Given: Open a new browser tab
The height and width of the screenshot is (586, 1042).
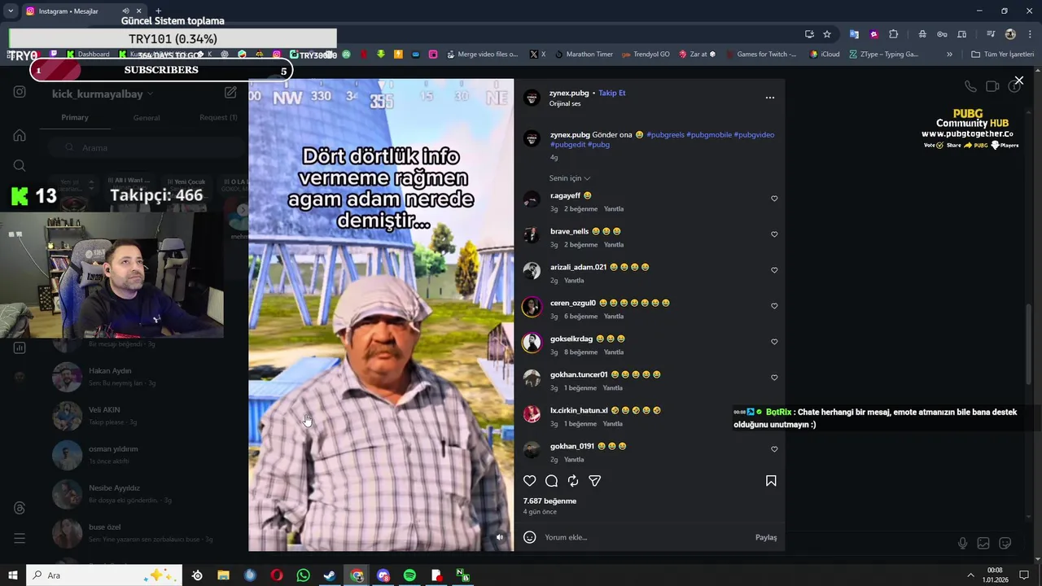Looking at the screenshot, I should (159, 11).
